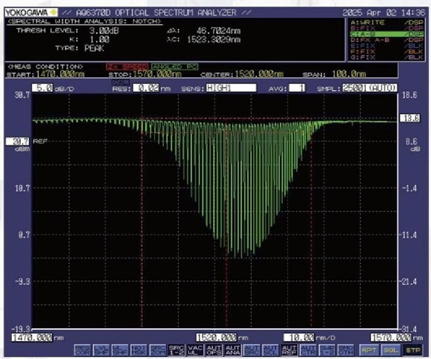The height and width of the screenshot is (359, 431).
Task: Click the AUT CTR auto center icon
Action: pos(308,350)
